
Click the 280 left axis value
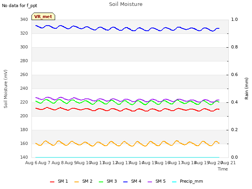coord(24,61)
